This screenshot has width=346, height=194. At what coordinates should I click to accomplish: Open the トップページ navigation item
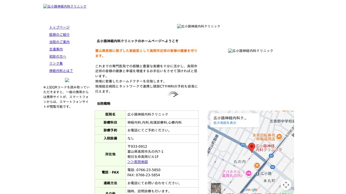(x=59, y=27)
